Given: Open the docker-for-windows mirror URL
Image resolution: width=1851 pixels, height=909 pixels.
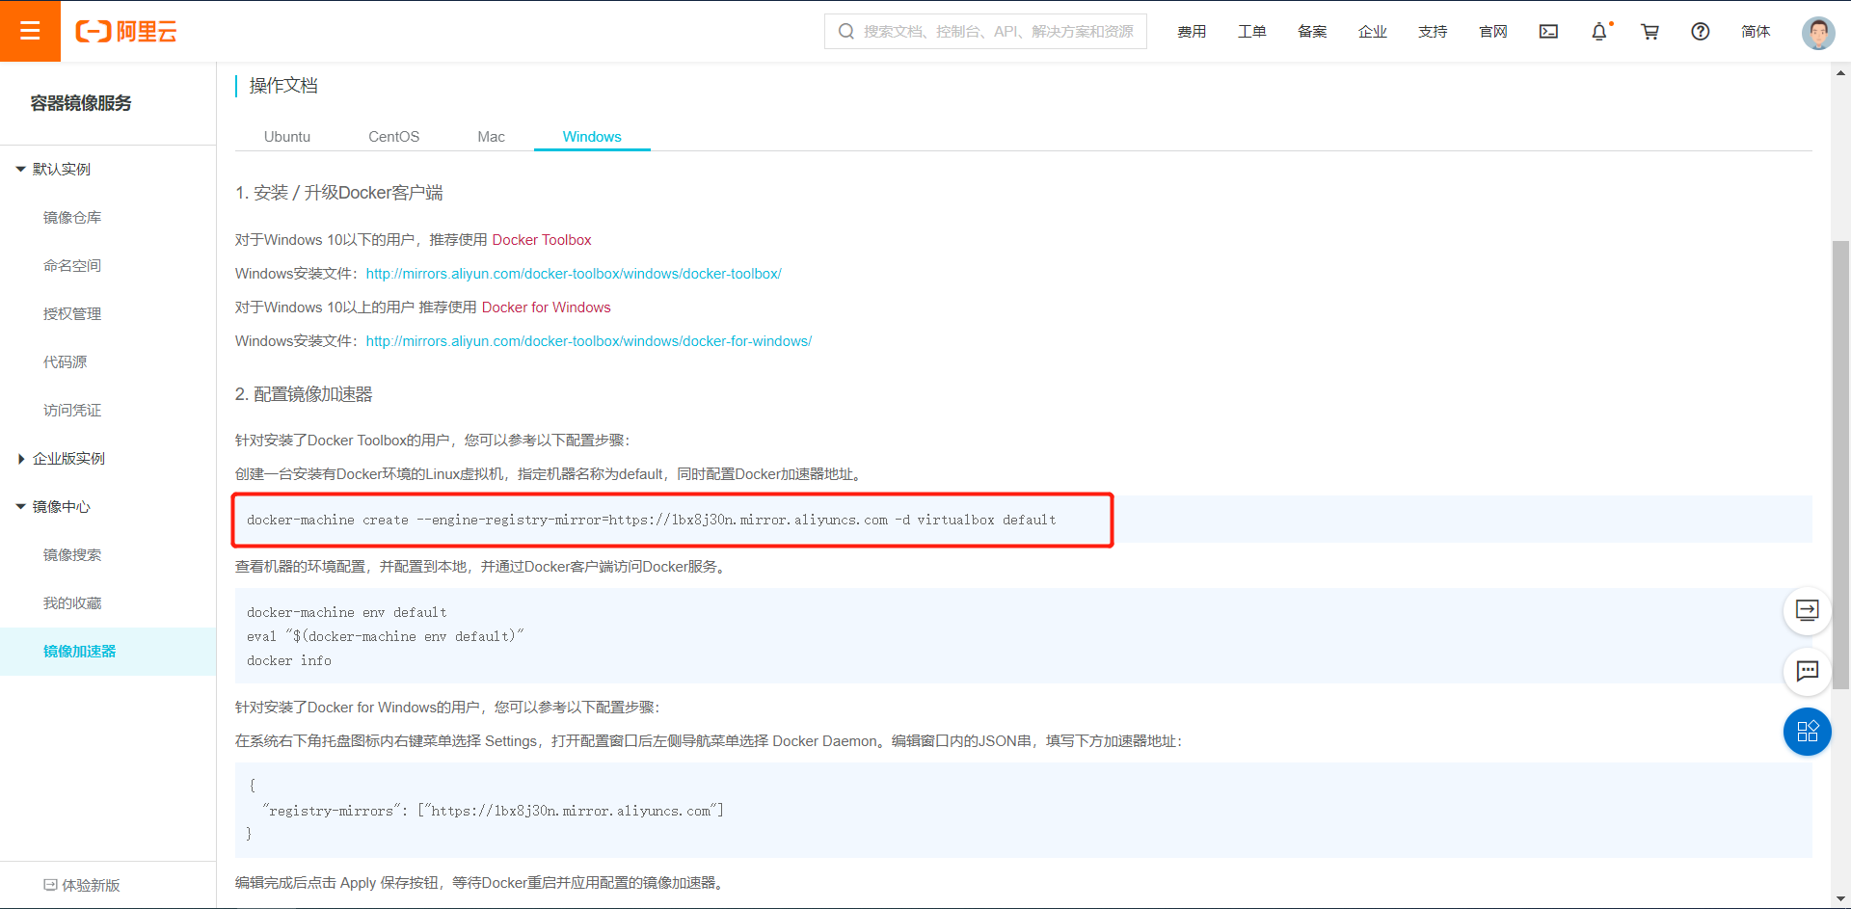Looking at the screenshot, I should point(589,341).
